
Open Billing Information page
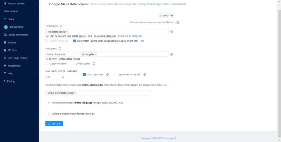(x=19, y=35)
